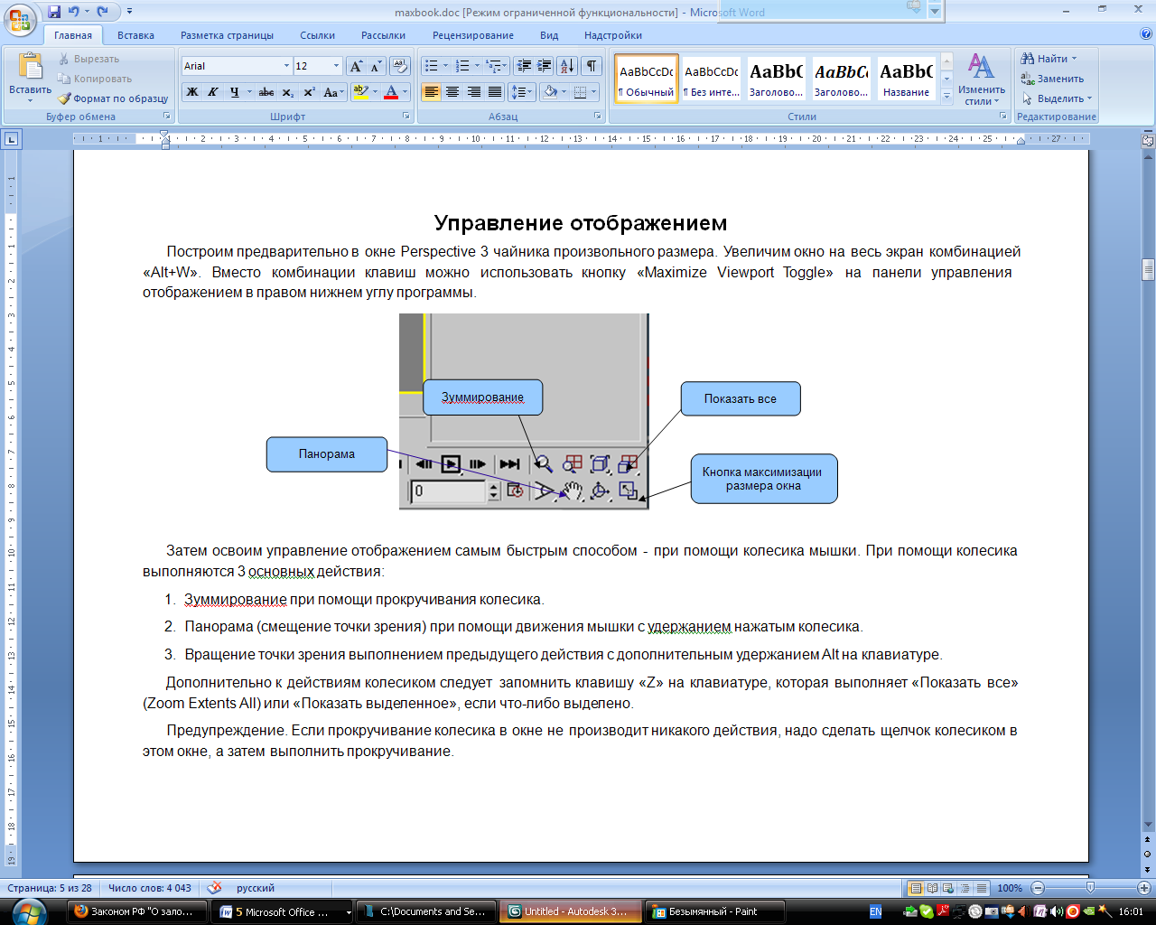This screenshot has width=1156, height=925.
Task: Sort text alphabetically
Action: [567, 66]
